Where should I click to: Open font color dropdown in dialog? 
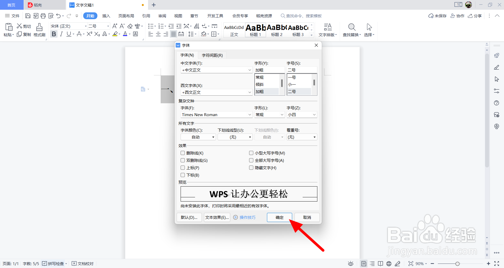(x=198, y=137)
